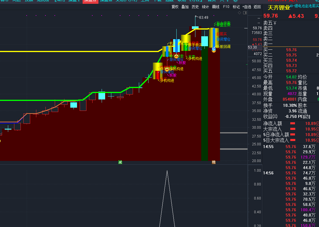Click the orange 榜 marker on timeline
The image size is (319, 227).
coord(214,162)
